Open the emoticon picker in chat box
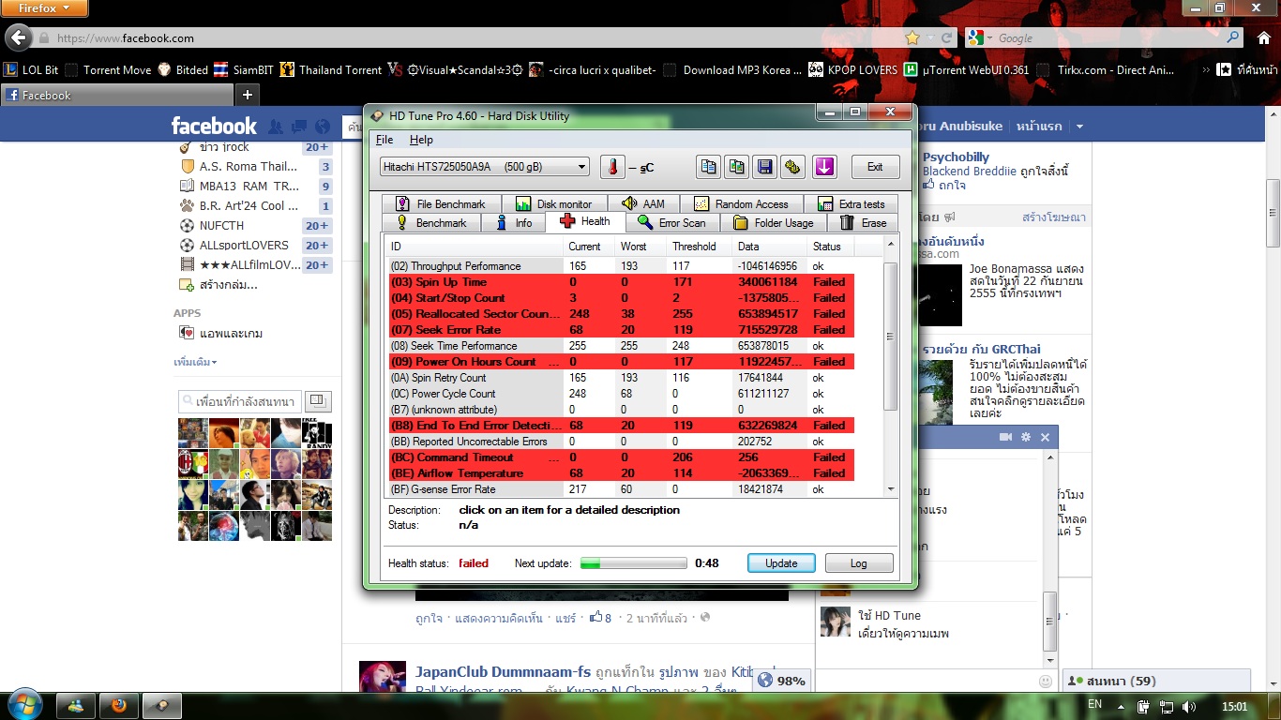This screenshot has width=1281, height=720. click(x=1046, y=681)
